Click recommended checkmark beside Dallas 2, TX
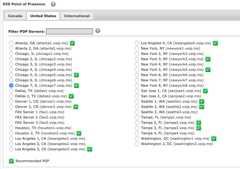The width and height of the screenshot is (240, 169). (71, 96)
